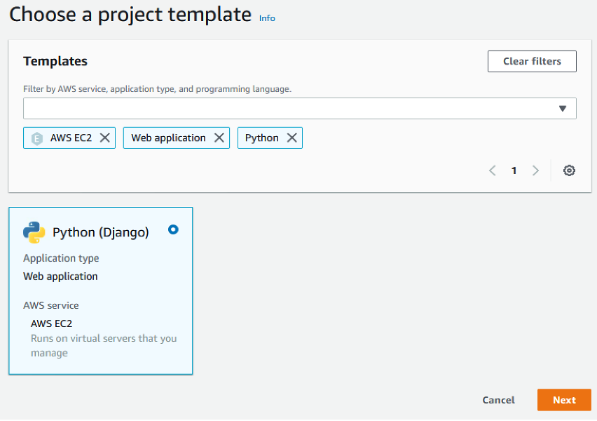Remove the Python filter tag

pos(292,138)
